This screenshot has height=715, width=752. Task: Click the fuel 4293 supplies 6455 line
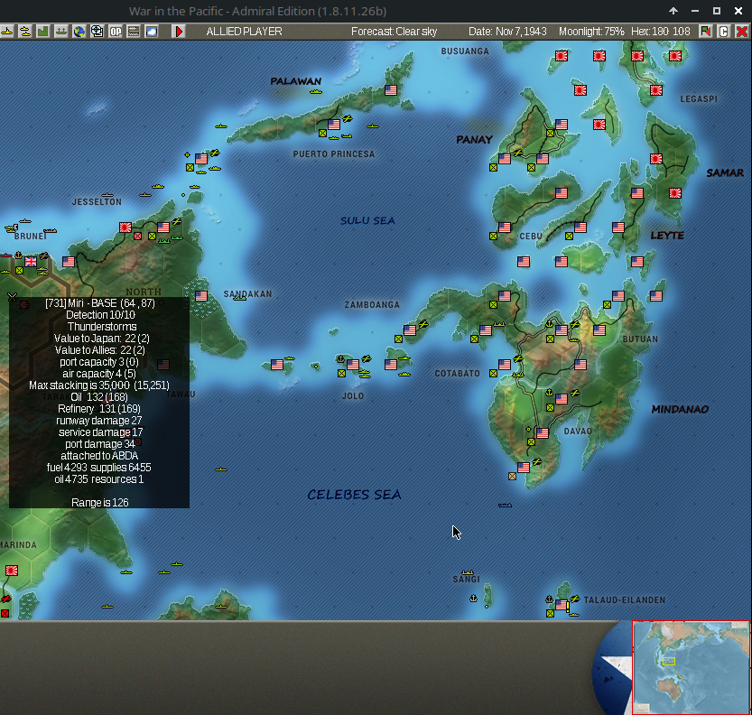98,468
